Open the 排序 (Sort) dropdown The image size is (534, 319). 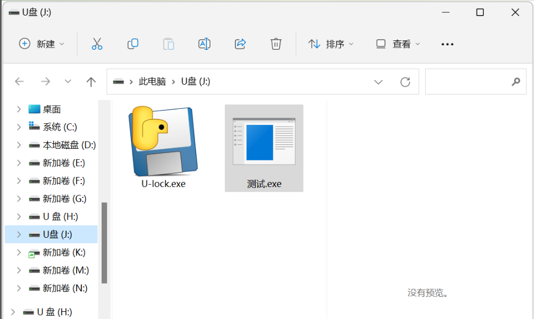331,44
